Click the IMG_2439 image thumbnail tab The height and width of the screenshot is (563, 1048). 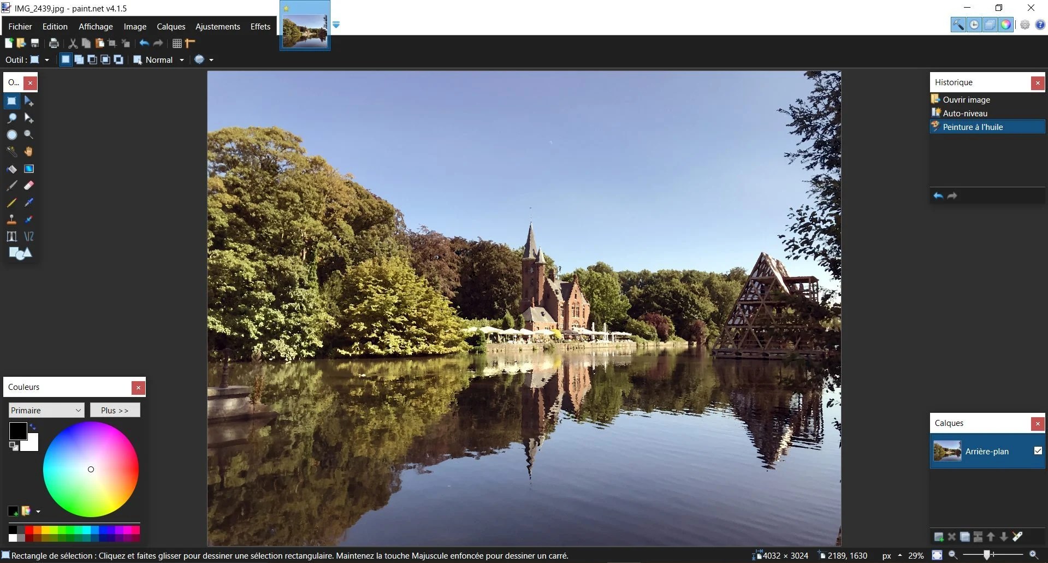coord(304,25)
